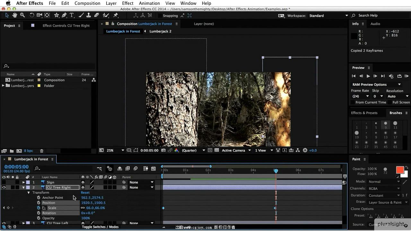Take snapshot with camera icon in viewer
This screenshot has height=231, width=411.
click(x=163, y=150)
